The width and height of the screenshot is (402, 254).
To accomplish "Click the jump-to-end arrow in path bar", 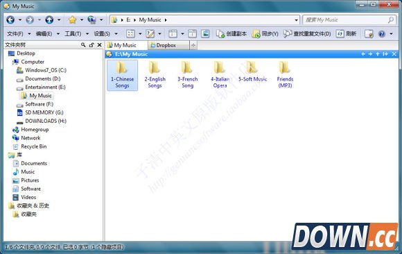I will tap(385, 54).
